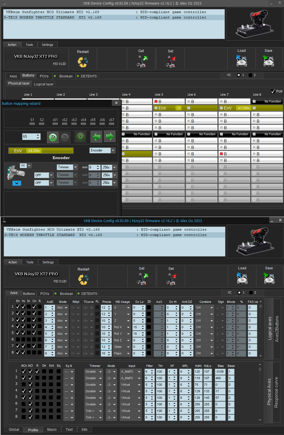284x435 pixels.
Task: Toggle the Poll checkbox
Action: tap(273, 91)
